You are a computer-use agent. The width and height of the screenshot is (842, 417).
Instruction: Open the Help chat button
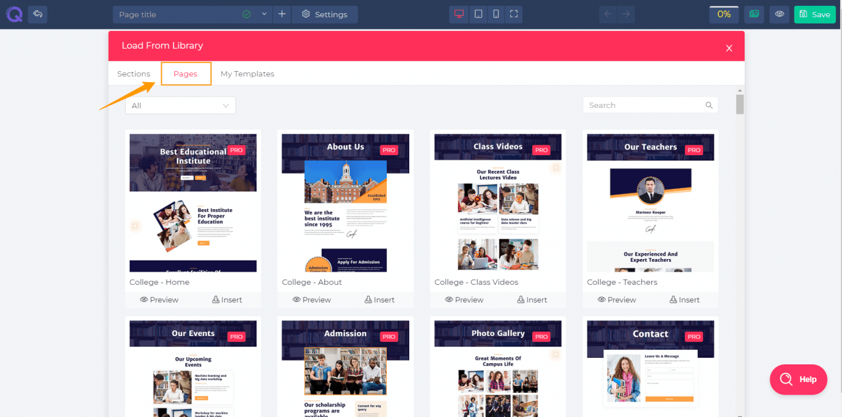tap(799, 380)
